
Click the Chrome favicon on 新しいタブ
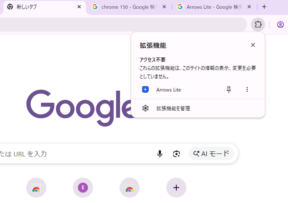coord(10,7)
